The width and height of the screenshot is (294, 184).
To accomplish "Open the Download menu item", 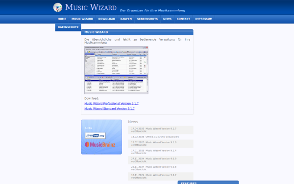I will [x=107, y=19].
